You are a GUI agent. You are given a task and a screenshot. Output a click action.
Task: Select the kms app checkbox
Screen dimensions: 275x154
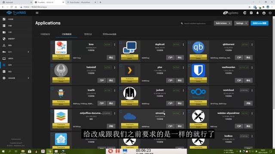(52, 43)
